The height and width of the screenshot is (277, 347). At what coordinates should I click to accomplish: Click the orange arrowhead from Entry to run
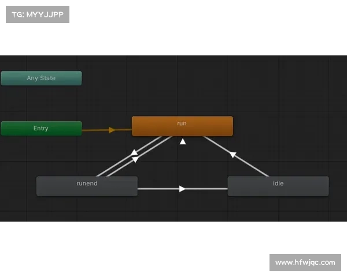(112, 130)
